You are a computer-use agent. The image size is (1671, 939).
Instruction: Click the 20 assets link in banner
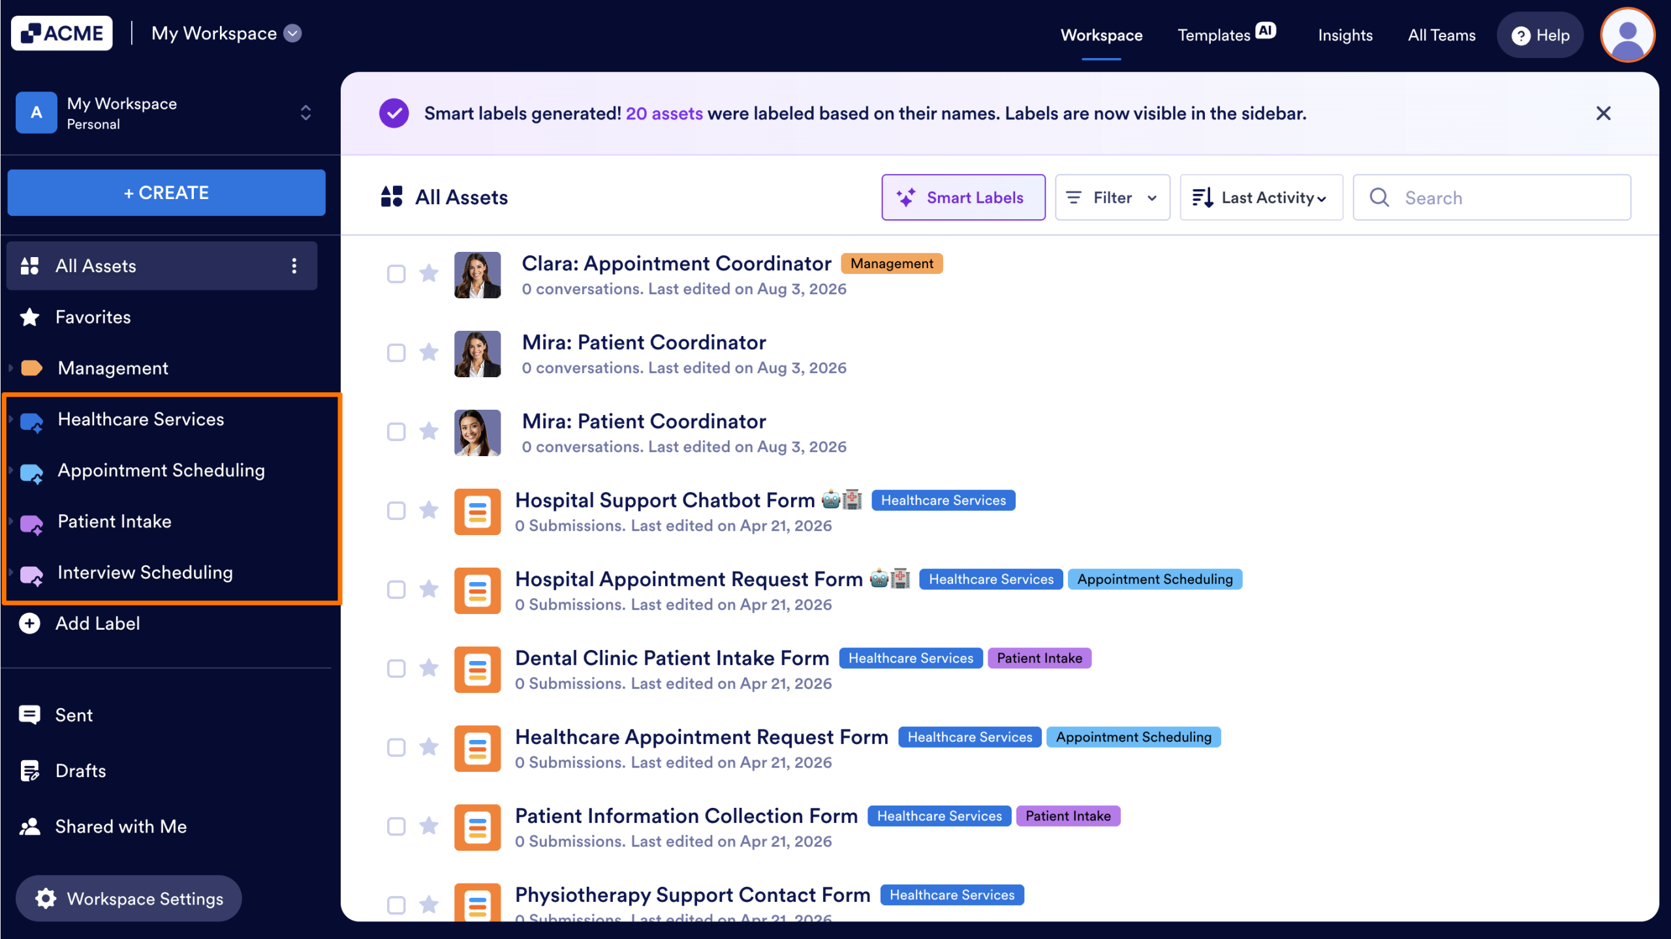point(664,114)
